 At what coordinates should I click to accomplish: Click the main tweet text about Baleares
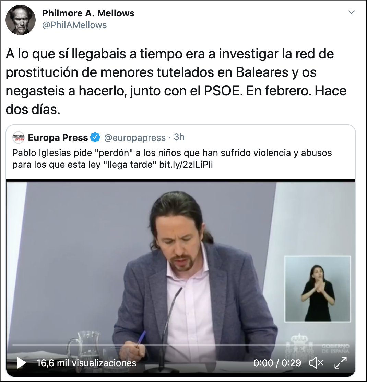point(176,82)
